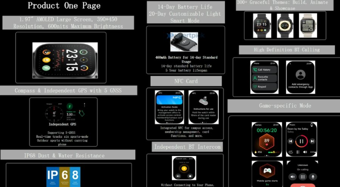Select Favourite contacts on the phone watch screen

pos(264,78)
